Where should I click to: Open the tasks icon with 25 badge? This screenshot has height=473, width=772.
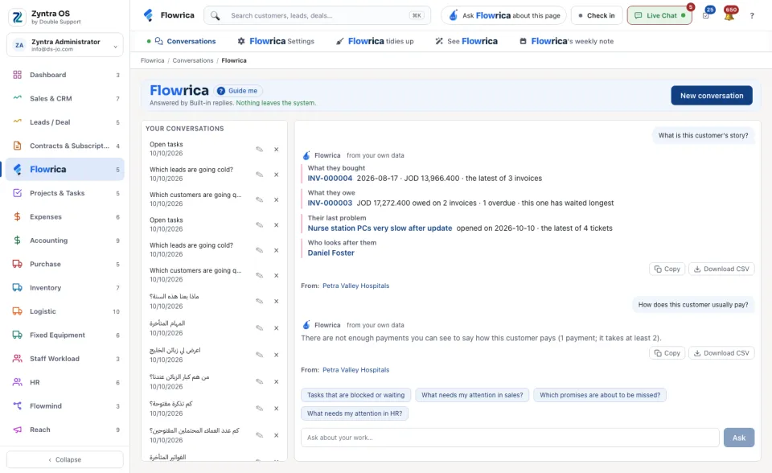706,15
